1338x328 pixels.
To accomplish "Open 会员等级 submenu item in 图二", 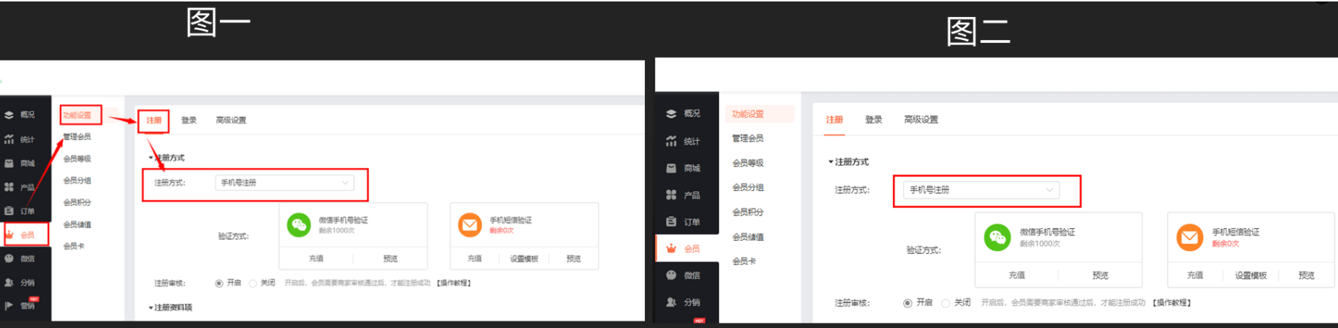I will 748,163.
